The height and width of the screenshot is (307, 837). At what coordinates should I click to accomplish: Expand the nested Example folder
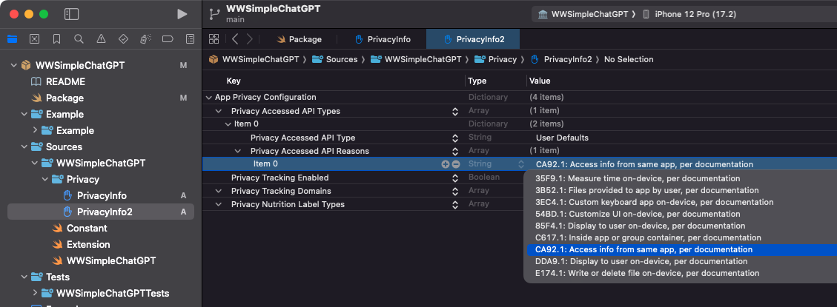tap(35, 130)
